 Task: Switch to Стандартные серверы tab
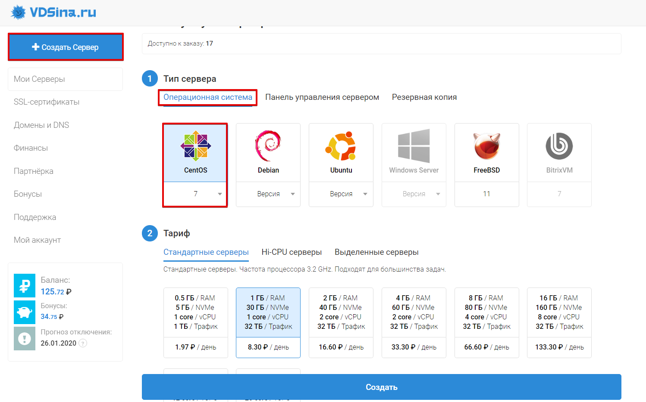click(x=206, y=252)
